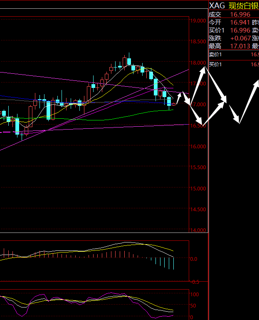Click the 14.500 price axis label
The image size is (259, 320).
[198, 210]
